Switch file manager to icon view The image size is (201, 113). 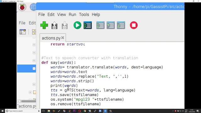[x=34, y=32]
